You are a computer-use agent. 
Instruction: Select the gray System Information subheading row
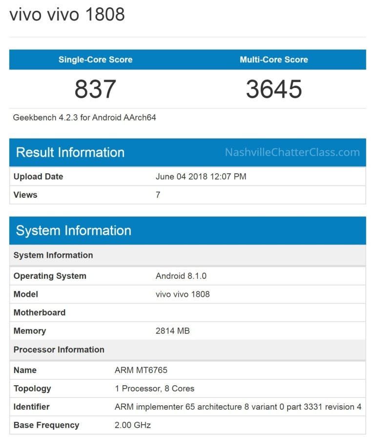point(187,255)
